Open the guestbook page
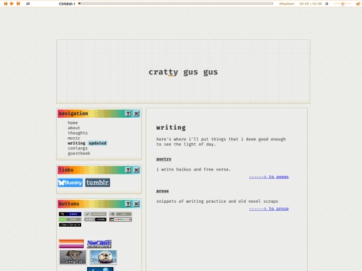 pos(79,153)
